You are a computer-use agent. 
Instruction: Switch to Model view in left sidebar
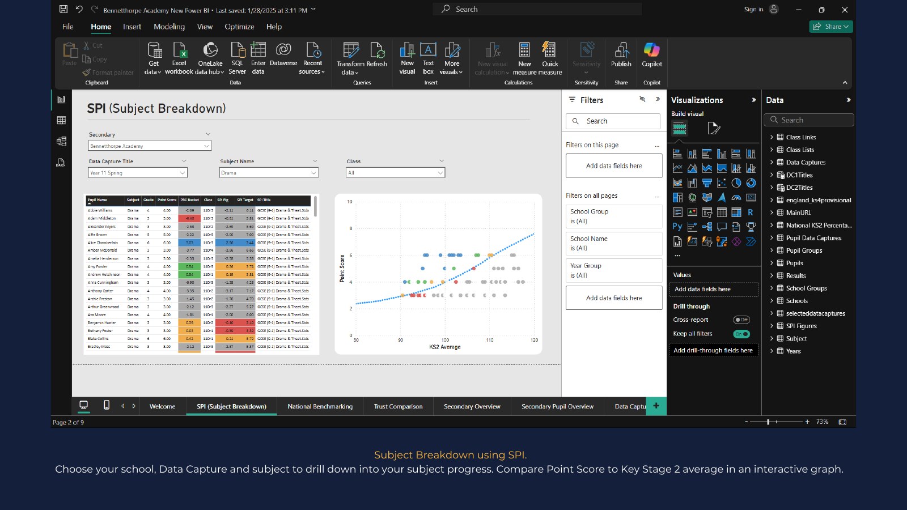click(61, 141)
